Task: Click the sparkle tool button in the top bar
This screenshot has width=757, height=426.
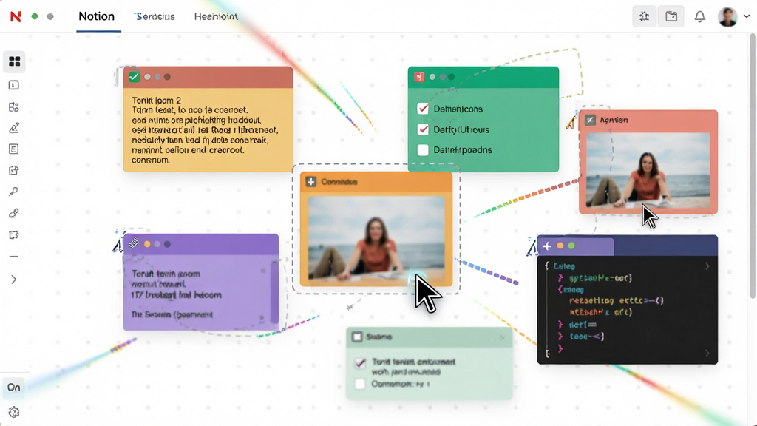Action: (x=644, y=17)
